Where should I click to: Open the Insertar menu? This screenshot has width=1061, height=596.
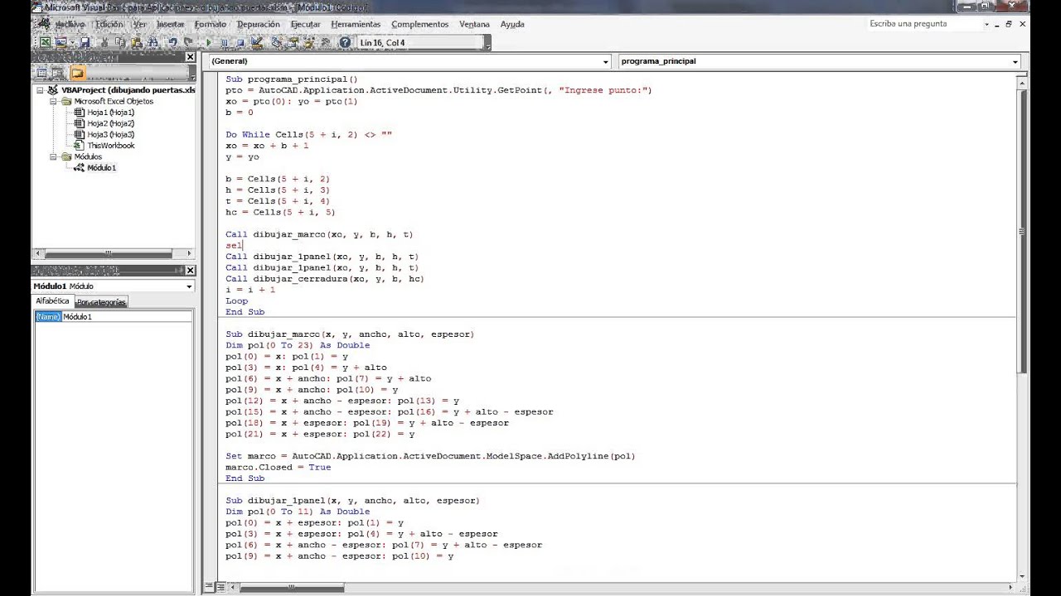tap(171, 24)
